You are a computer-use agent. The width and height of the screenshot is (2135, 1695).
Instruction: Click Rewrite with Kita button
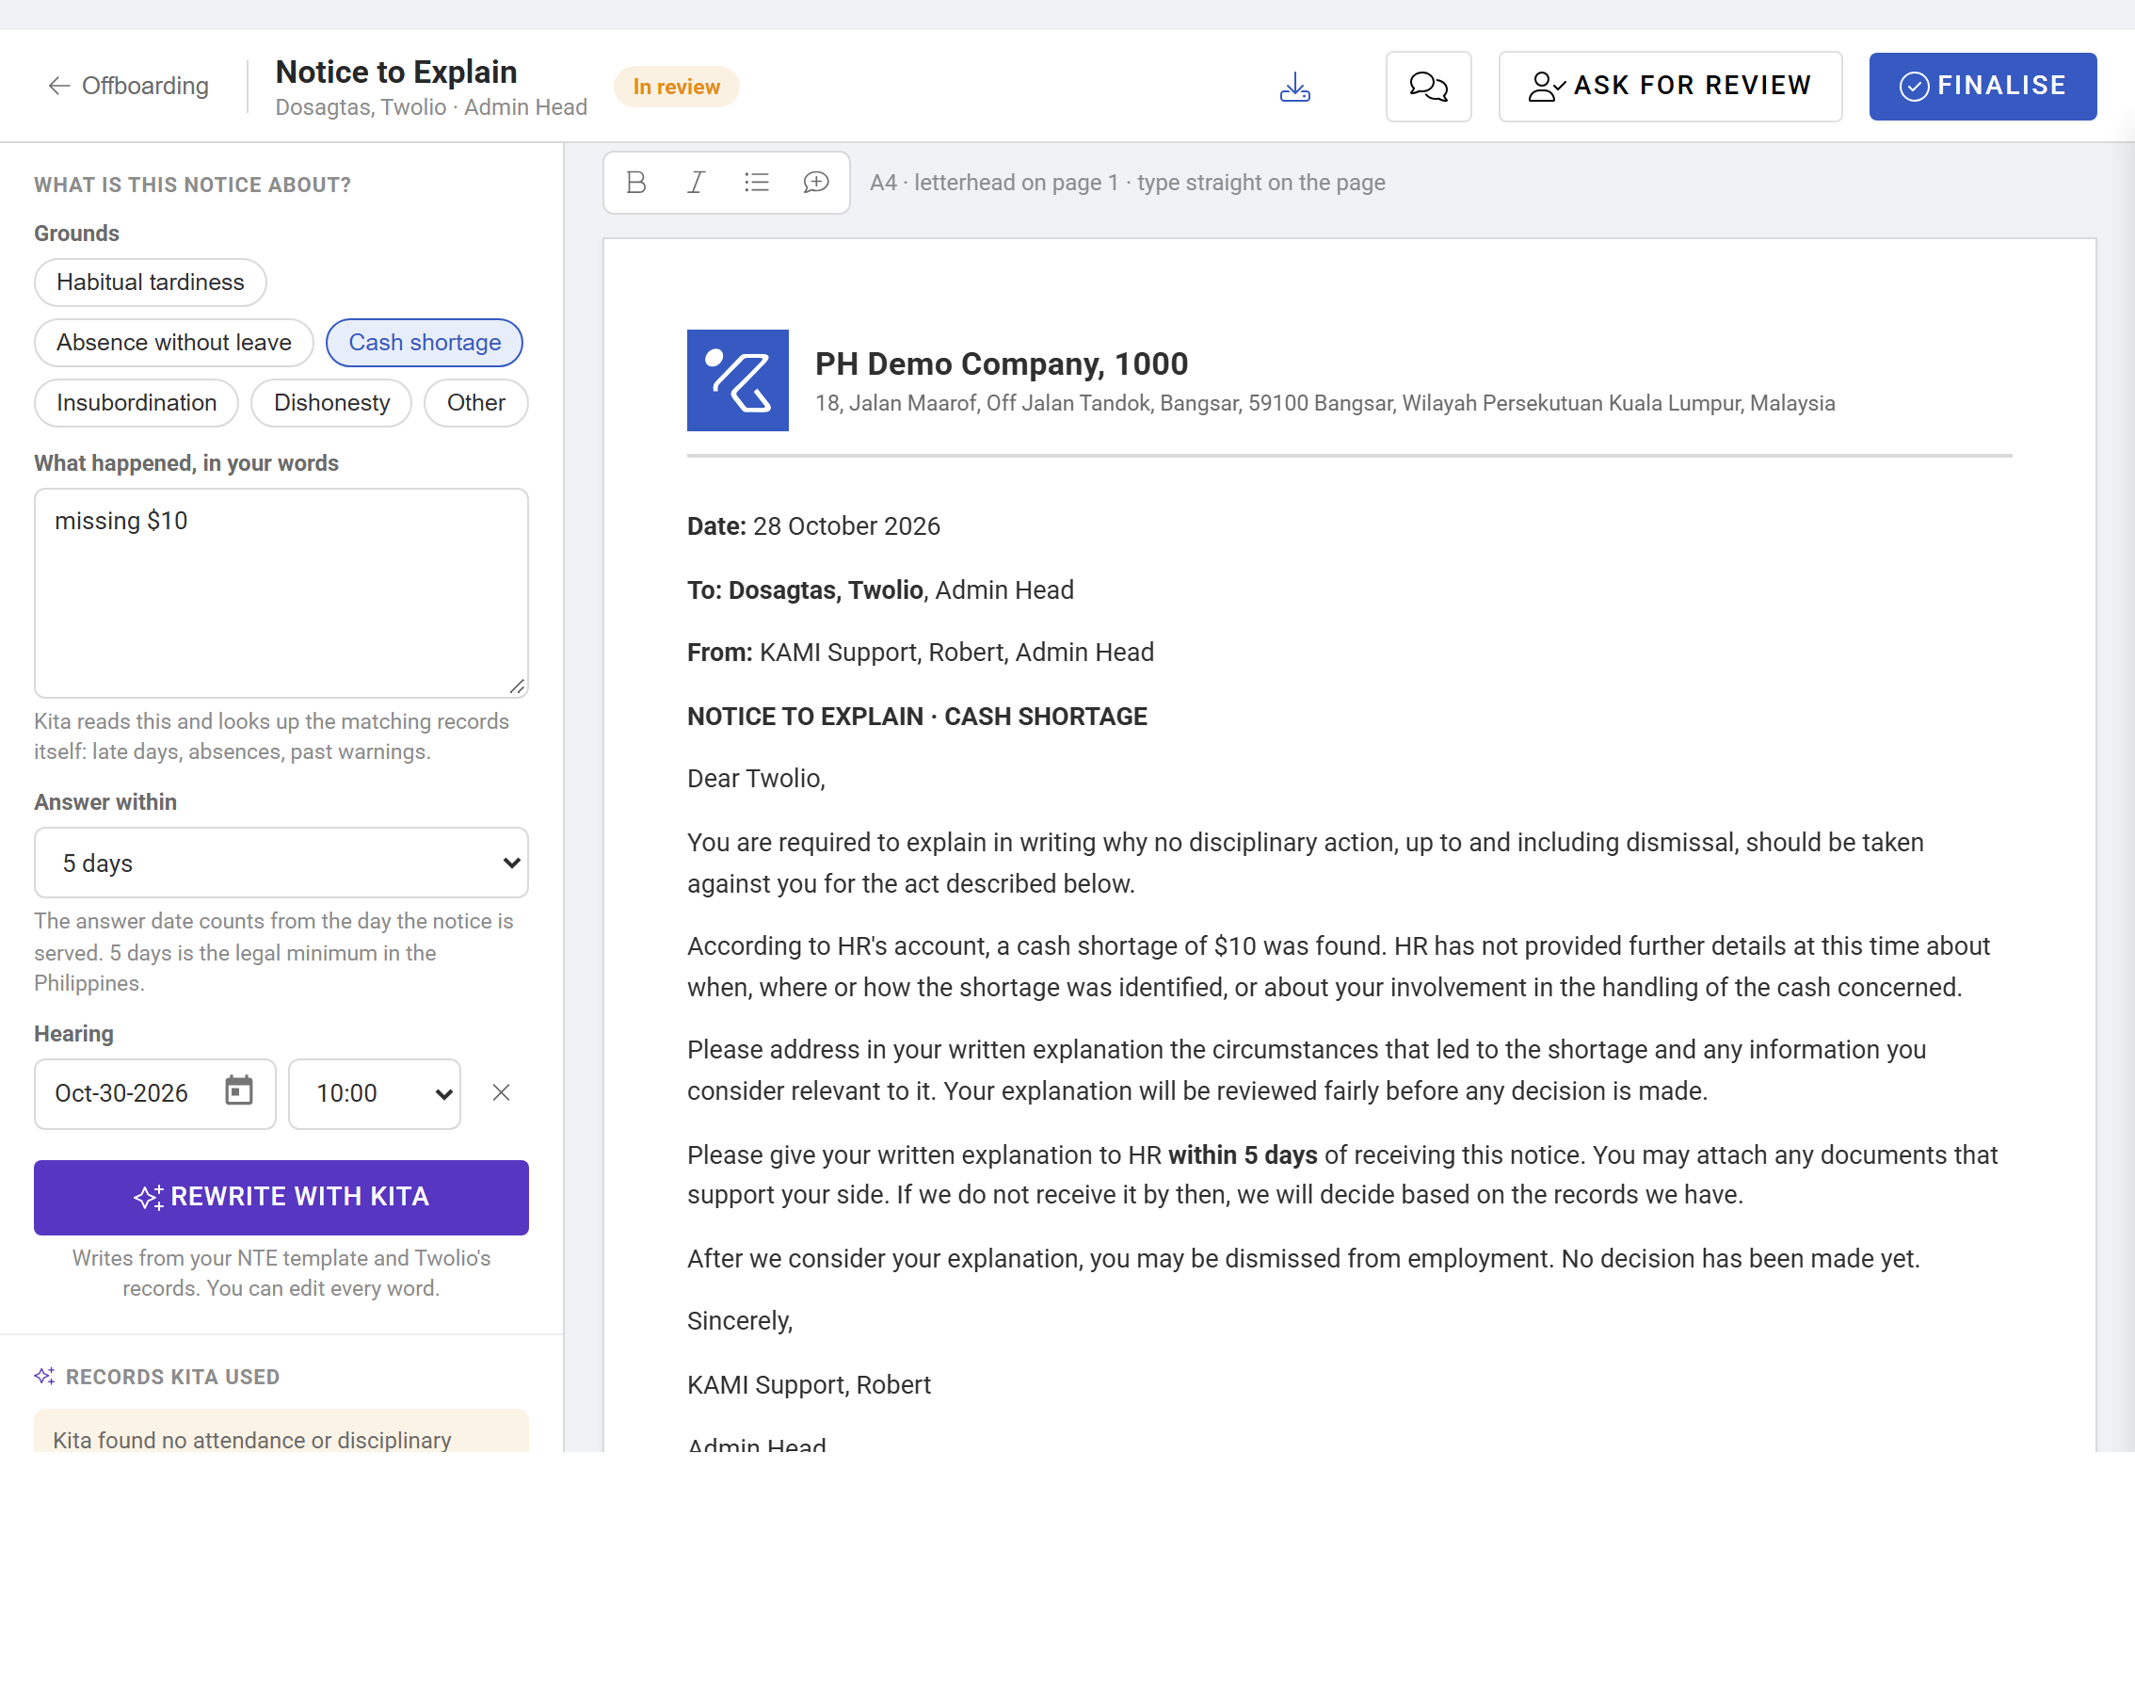[281, 1198]
